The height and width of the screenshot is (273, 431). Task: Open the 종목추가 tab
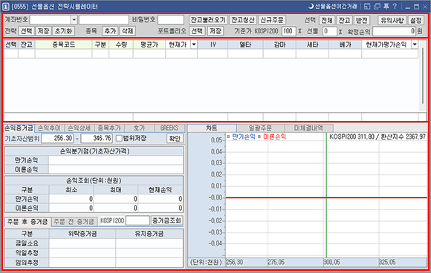coord(109,128)
